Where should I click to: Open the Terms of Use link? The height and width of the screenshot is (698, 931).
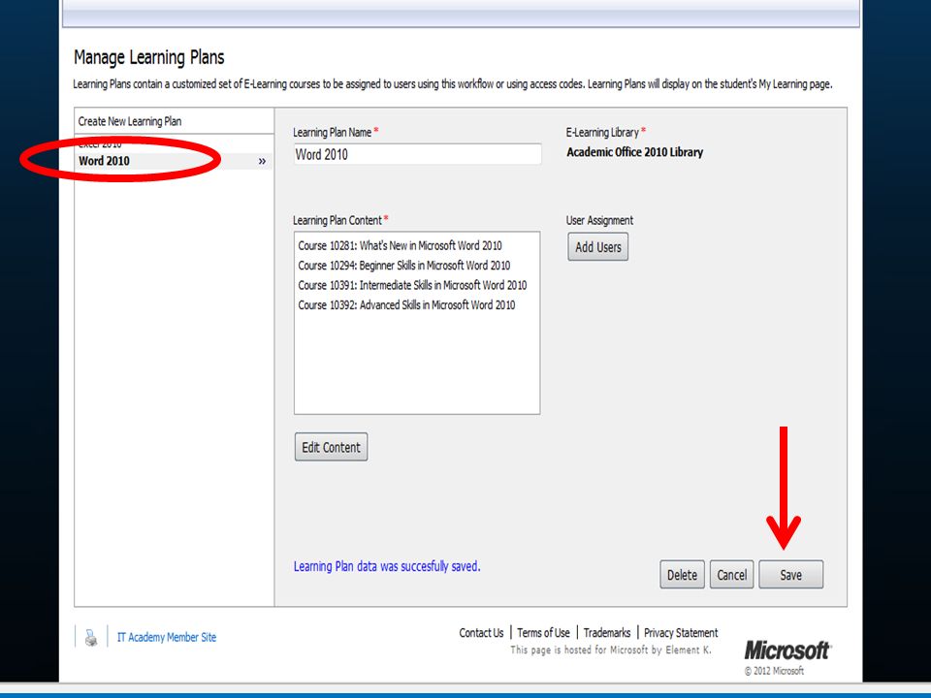point(543,633)
